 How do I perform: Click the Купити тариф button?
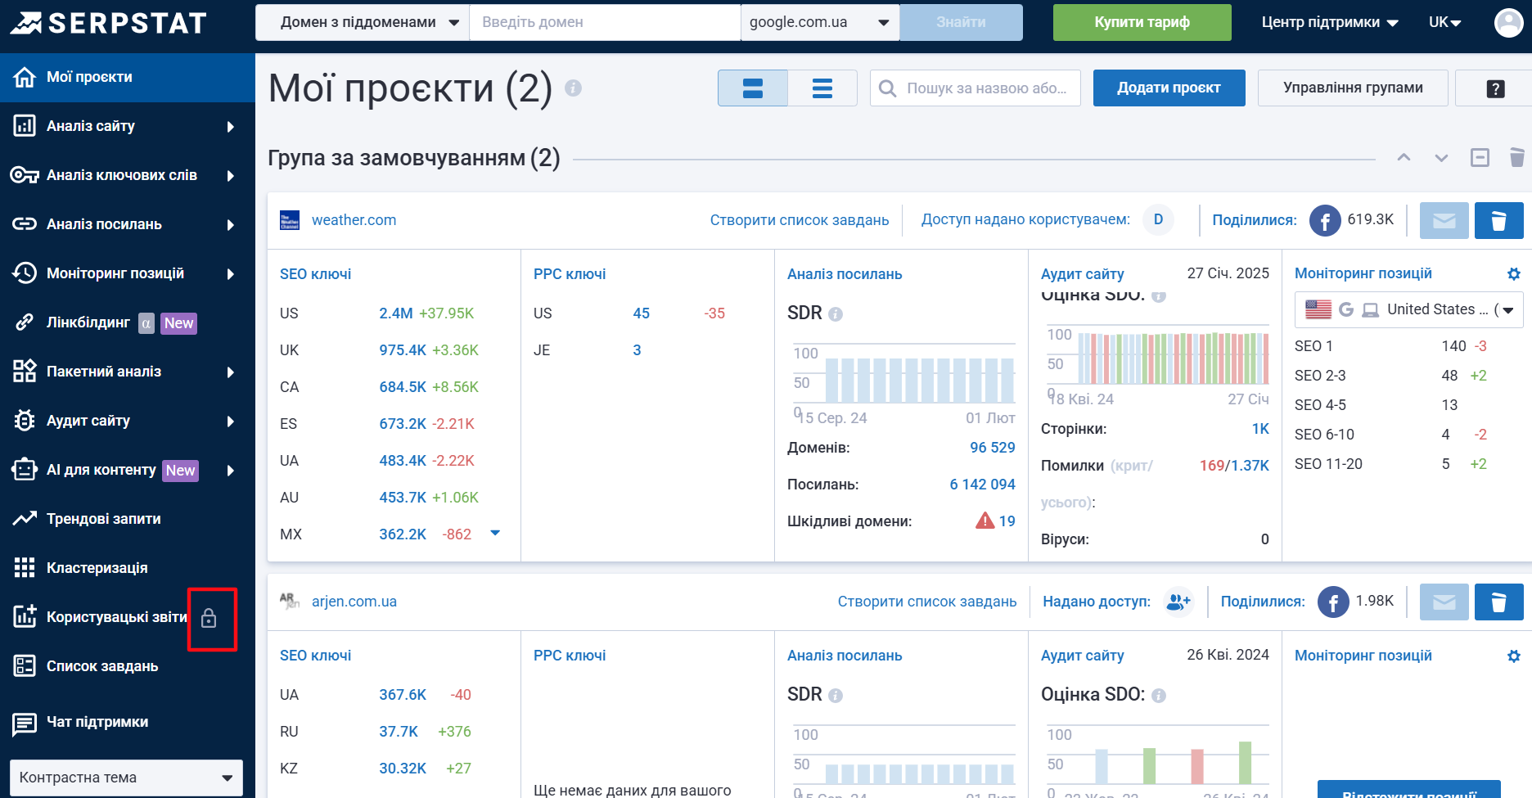point(1142,22)
